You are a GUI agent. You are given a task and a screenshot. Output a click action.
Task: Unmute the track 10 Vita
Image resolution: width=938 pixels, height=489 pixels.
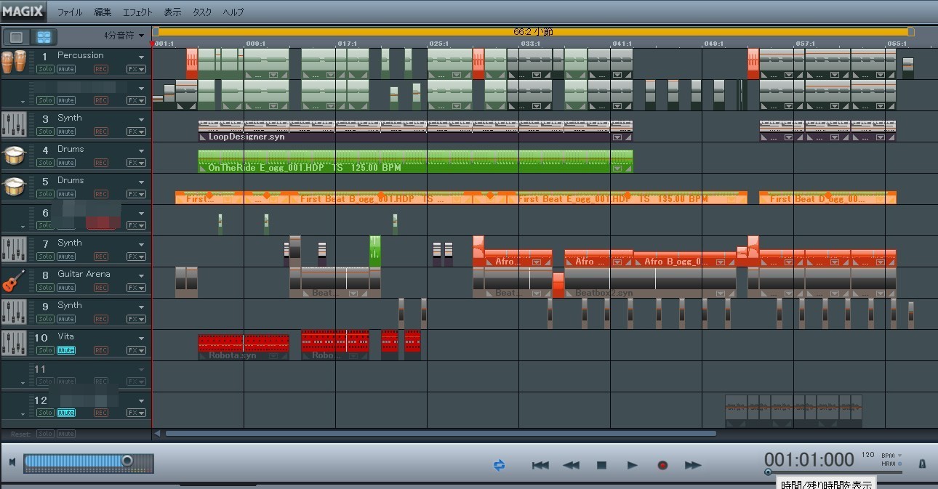[x=66, y=350]
